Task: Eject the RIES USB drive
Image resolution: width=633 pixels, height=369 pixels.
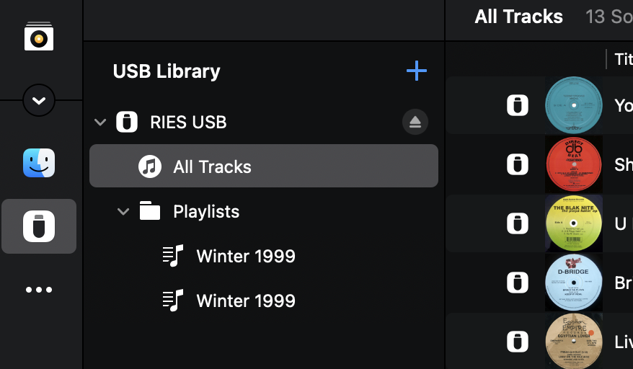Action: 415,123
